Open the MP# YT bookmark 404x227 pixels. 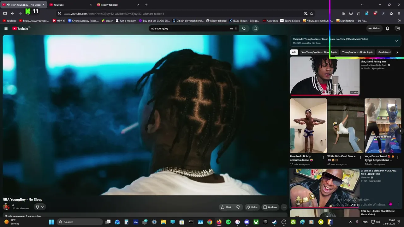59,21
